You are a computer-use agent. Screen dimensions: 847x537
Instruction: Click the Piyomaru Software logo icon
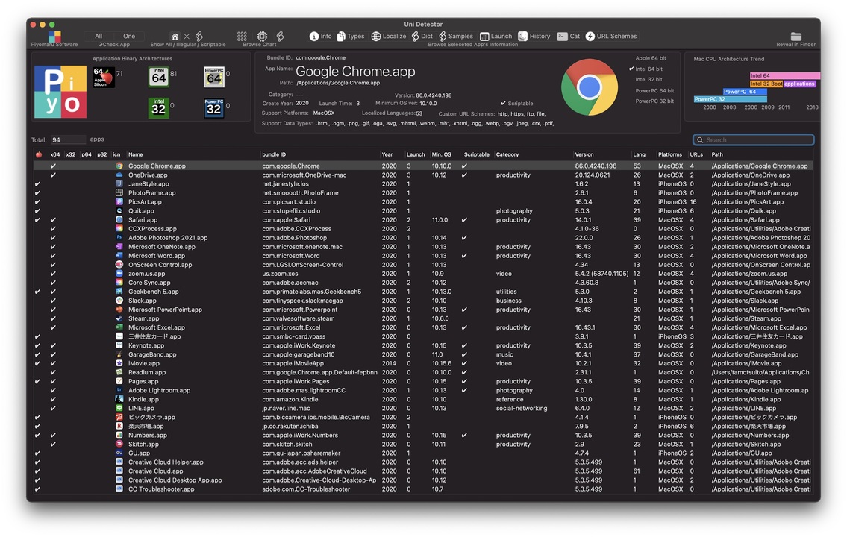(54, 36)
